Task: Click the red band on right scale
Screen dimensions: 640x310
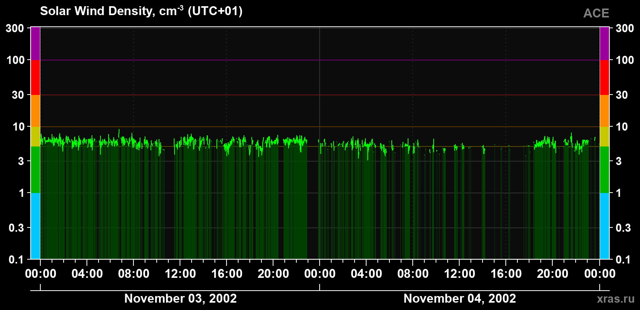Action: point(604,77)
